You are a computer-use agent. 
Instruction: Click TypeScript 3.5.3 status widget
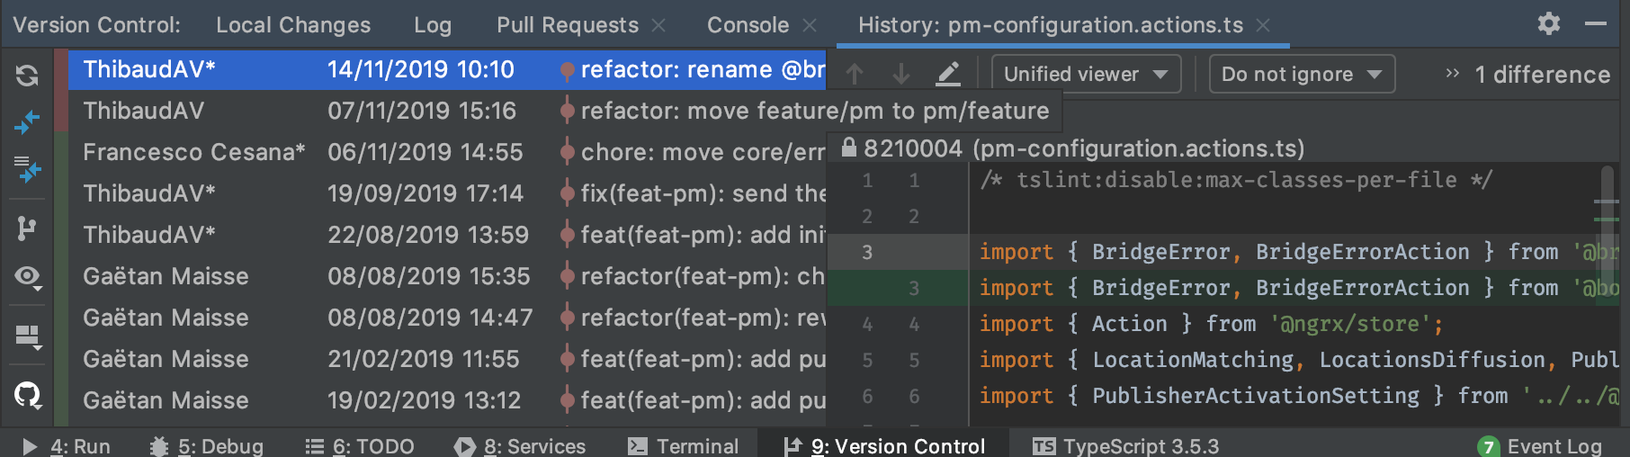click(x=1128, y=446)
